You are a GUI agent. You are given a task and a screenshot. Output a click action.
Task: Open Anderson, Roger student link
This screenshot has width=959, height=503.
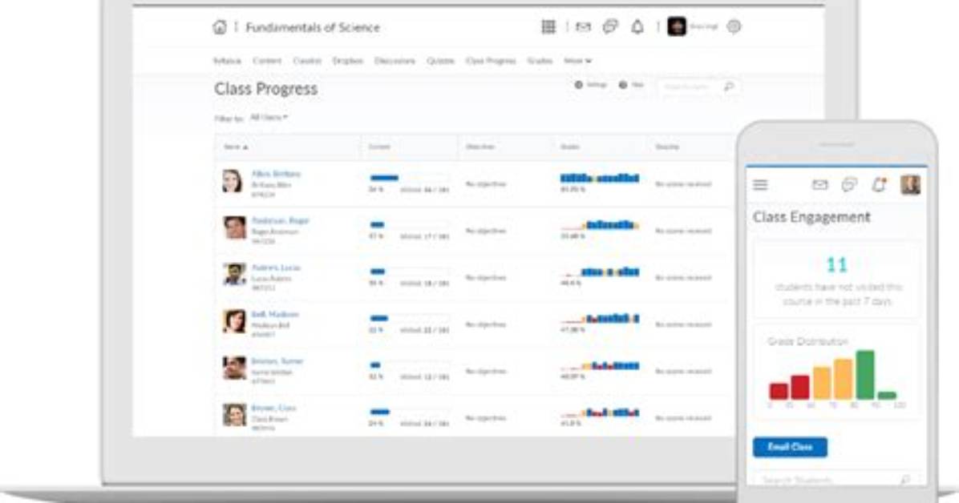280,220
